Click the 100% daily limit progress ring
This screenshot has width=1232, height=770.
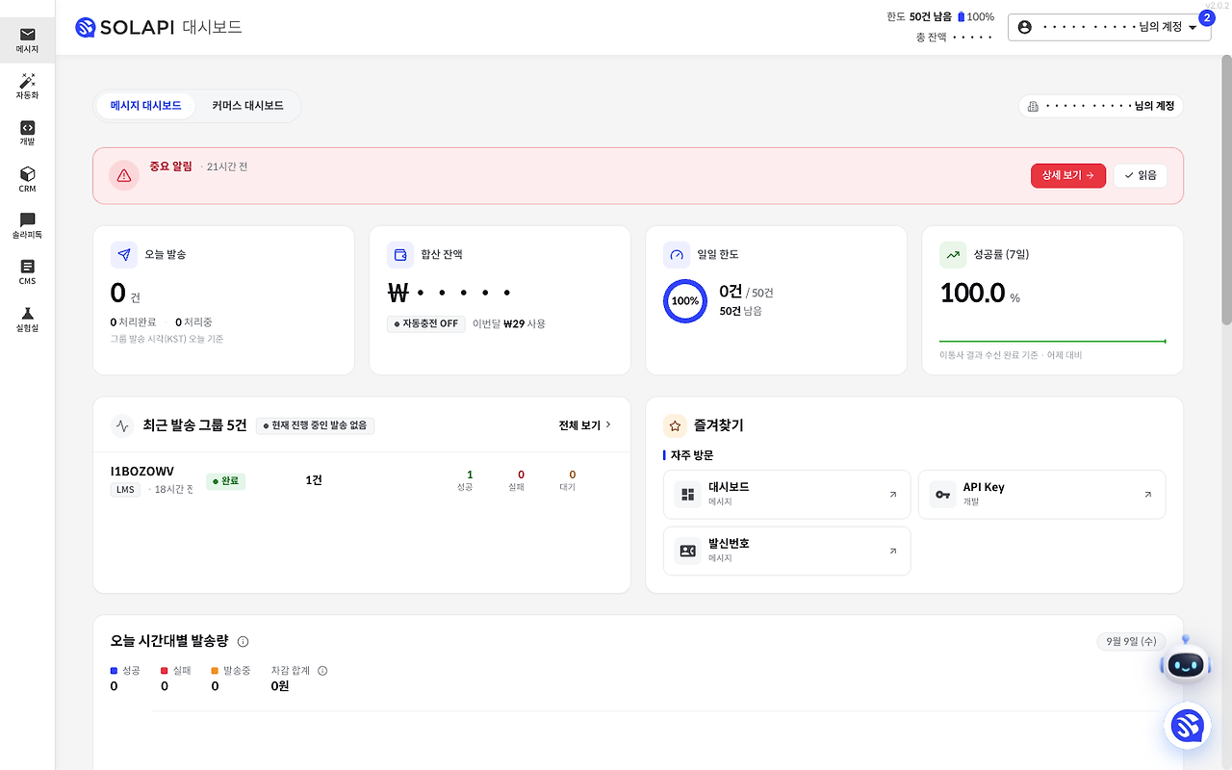[685, 300]
